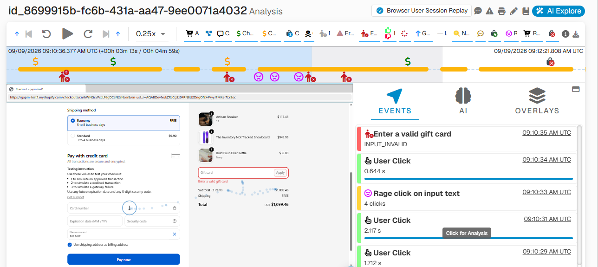
Task: Click the shopping bag X timeline marker
Action: pos(550,62)
